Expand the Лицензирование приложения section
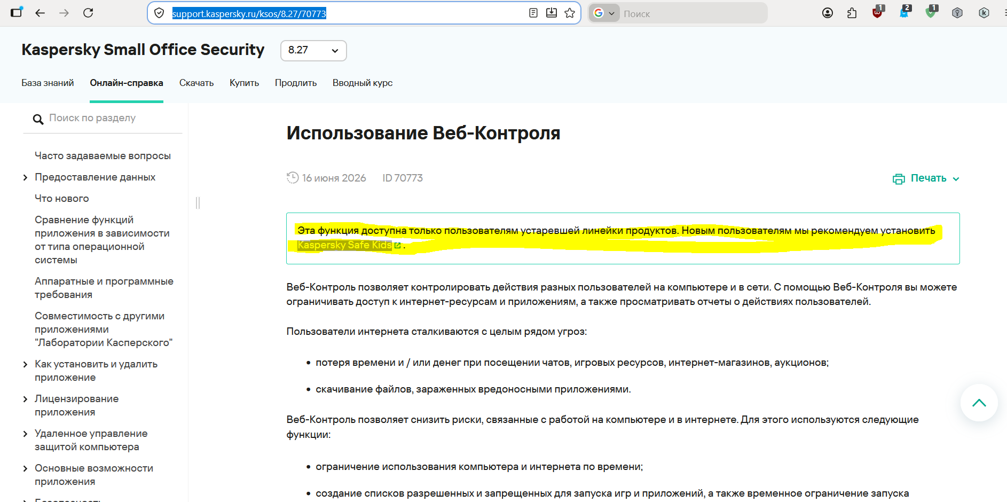This screenshot has height=502, width=1007. pos(25,399)
